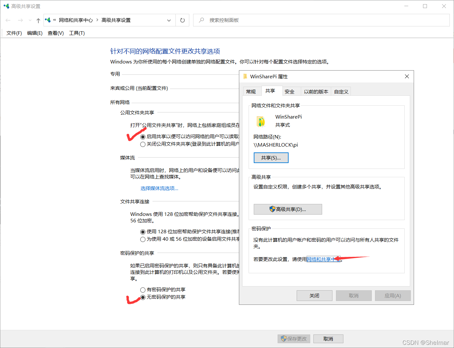Image resolution: width=454 pixels, height=348 pixels.
Task: Click the 媒体流 section label
Action: [x=127, y=158]
